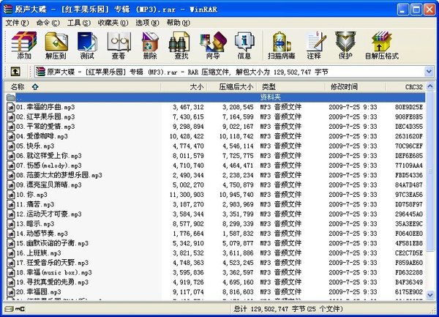Select 11.痛苦.mp3
The image size is (439, 317).
coord(215,204)
